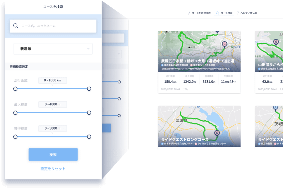
Task: Click the G goal pin on the ライドクエストロングコース map
Action: click(217, 133)
